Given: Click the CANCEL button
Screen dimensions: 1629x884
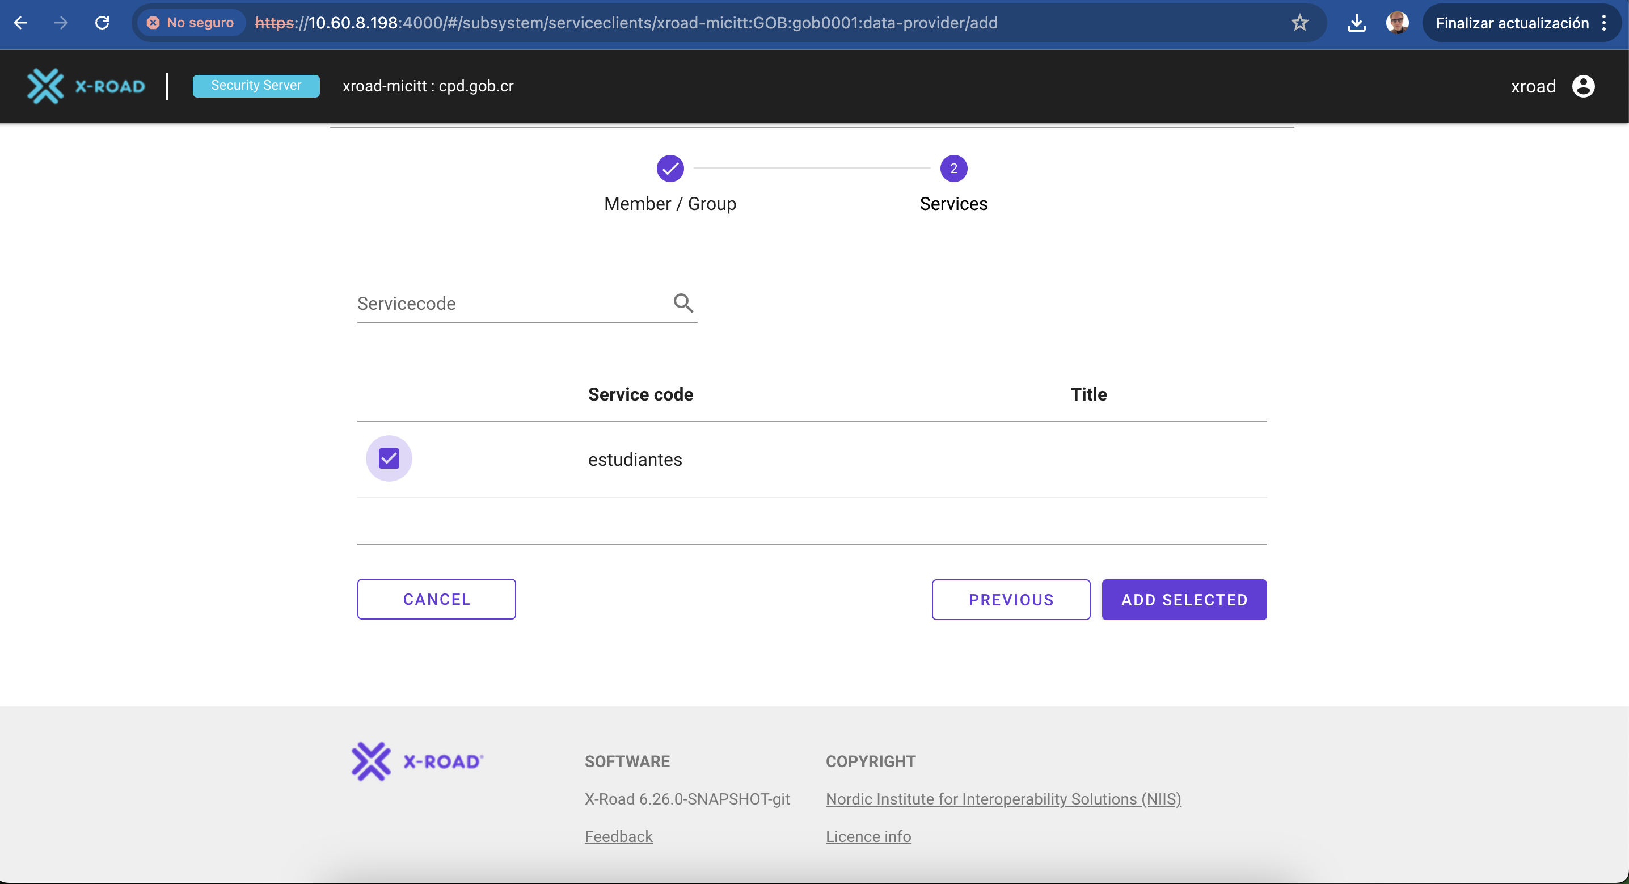Looking at the screenshot, I should click(436, 599).
